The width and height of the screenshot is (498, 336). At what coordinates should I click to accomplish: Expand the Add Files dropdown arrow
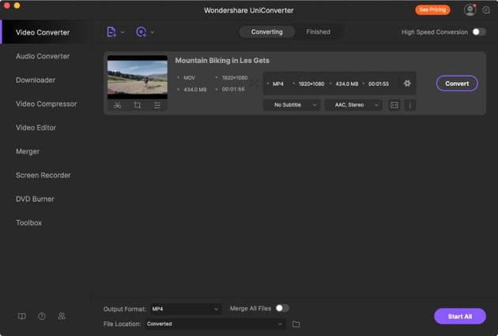click(123, 32)
